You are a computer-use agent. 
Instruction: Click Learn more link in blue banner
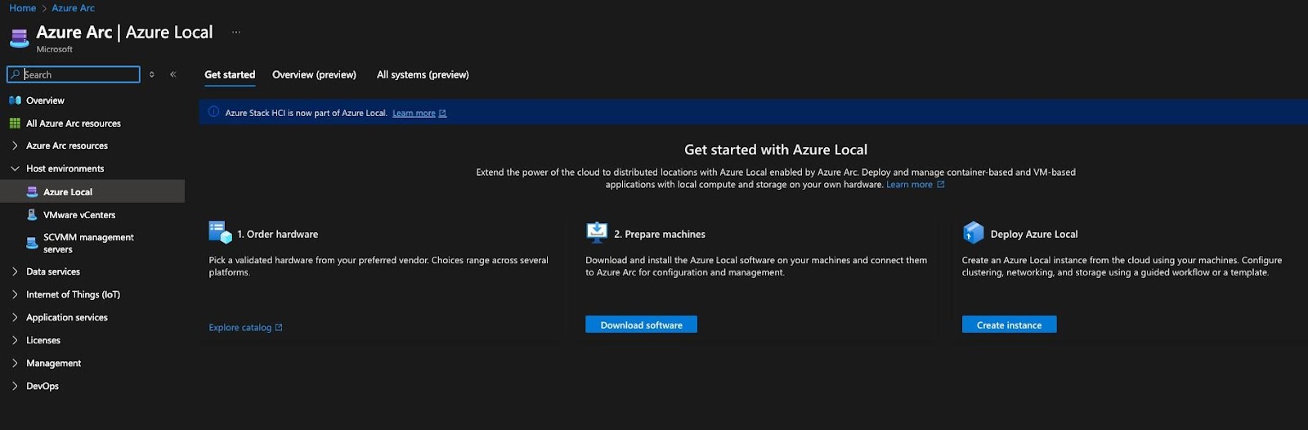[x=414, y=113]
